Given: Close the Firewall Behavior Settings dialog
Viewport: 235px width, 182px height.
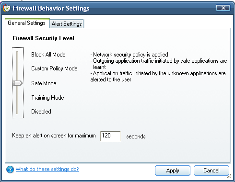Looking at the screenshot, I should click(223, 8).
